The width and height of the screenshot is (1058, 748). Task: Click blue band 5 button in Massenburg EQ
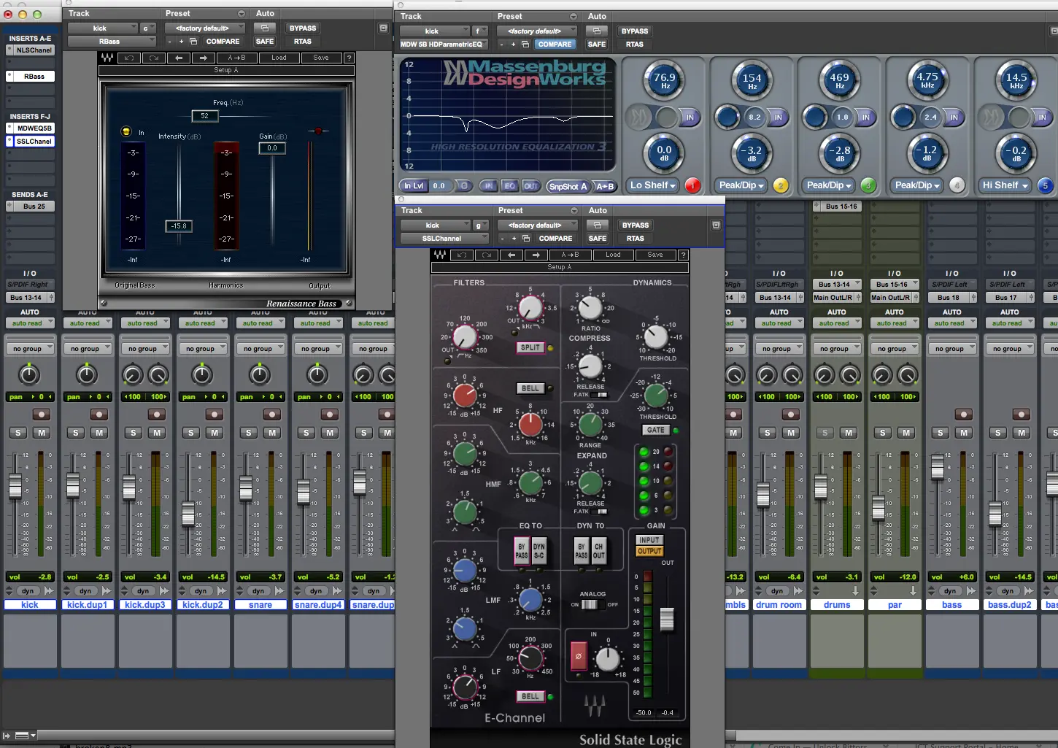pos(1045,185)
